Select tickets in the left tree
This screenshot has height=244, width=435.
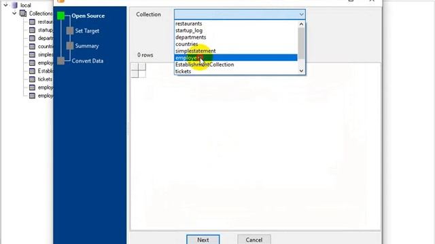45,79
